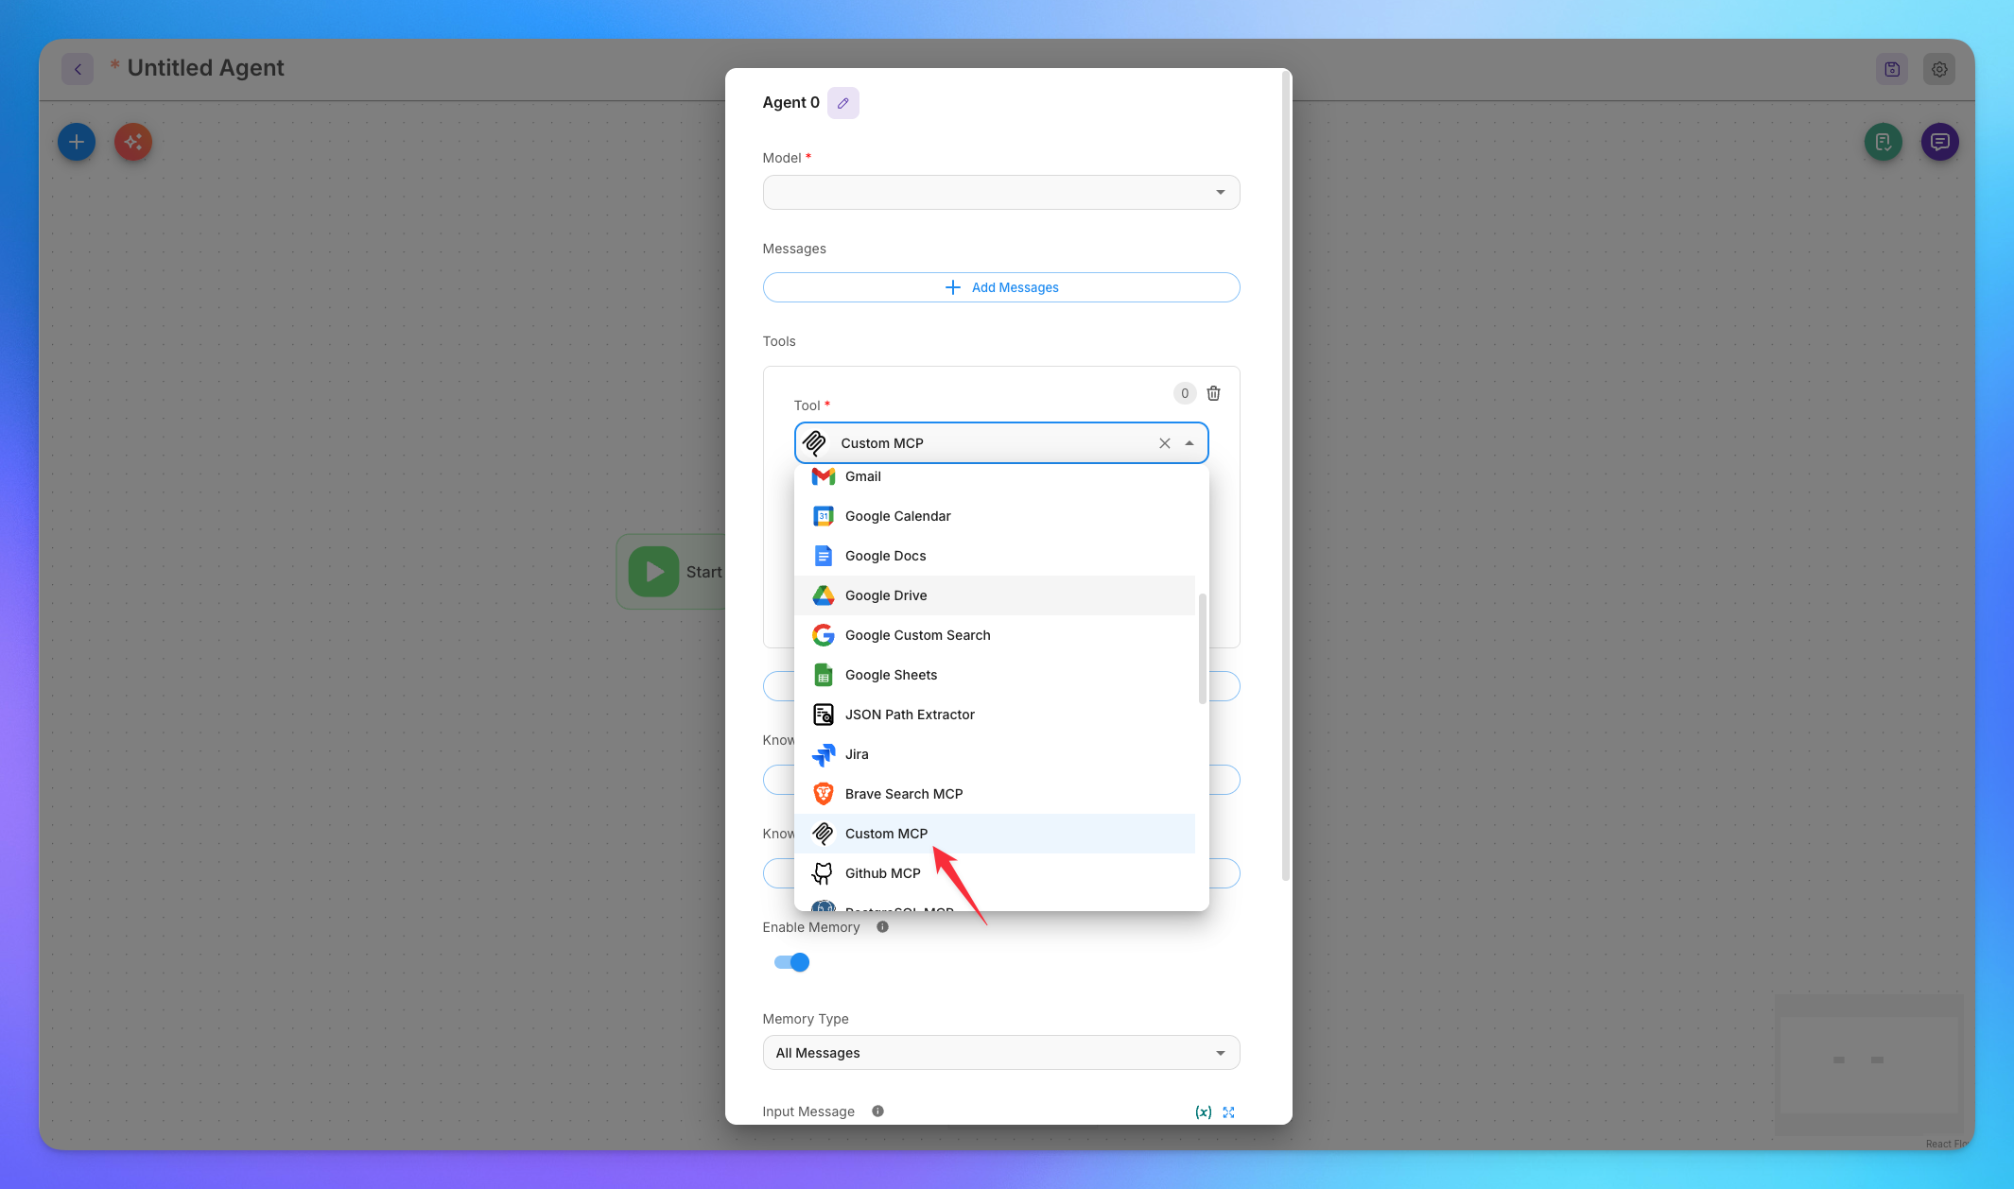This screenshot has width=2014, height=1189.
Task: Select Google Drive from the tool list
Action: point(886,595)
